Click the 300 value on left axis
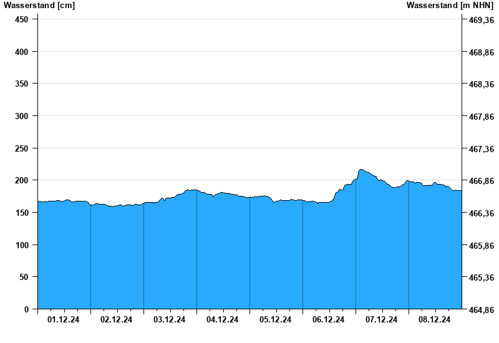The width and height of the screenshot is (499, 343). pos(22,116)
